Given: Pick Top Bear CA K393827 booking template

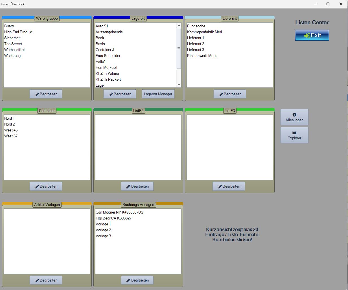Looking at the screenshot, I should 113,218.
